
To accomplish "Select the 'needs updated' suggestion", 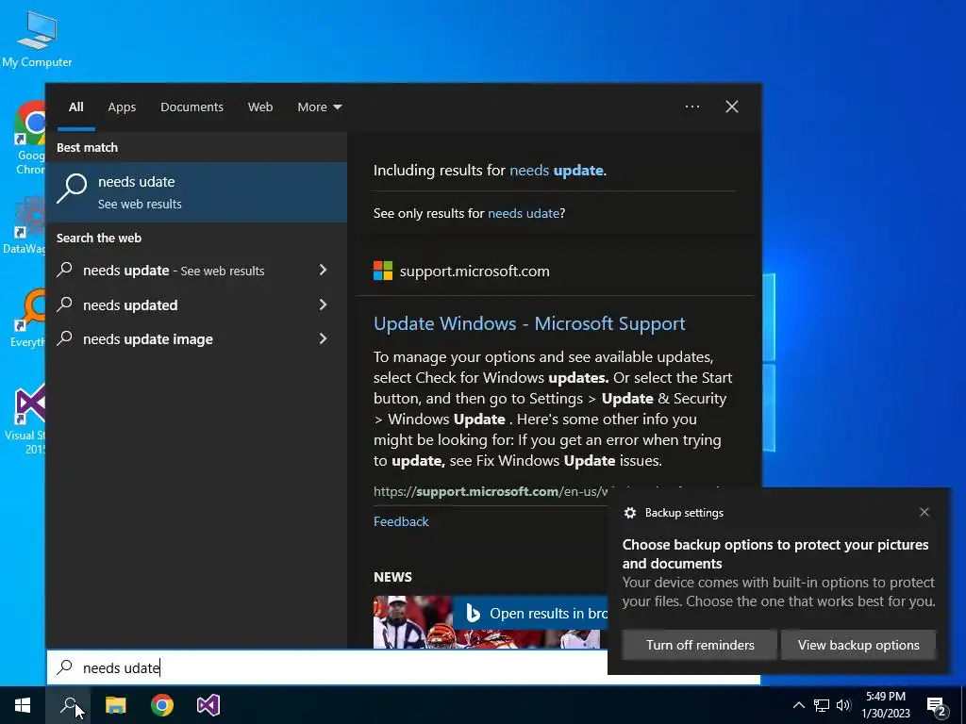I will pyautogui.click(x=130, y=304).
